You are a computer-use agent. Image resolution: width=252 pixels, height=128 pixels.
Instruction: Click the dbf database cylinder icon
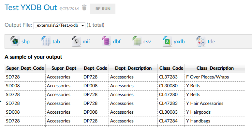[106, 41]
